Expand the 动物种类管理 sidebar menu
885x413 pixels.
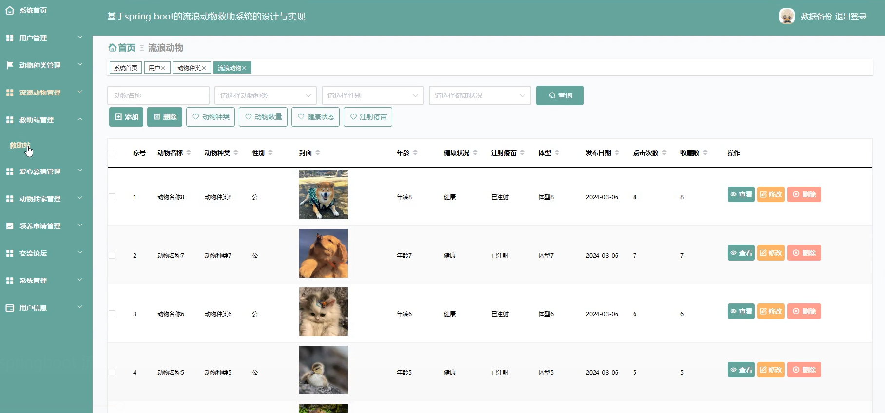[x=46, y=65]
